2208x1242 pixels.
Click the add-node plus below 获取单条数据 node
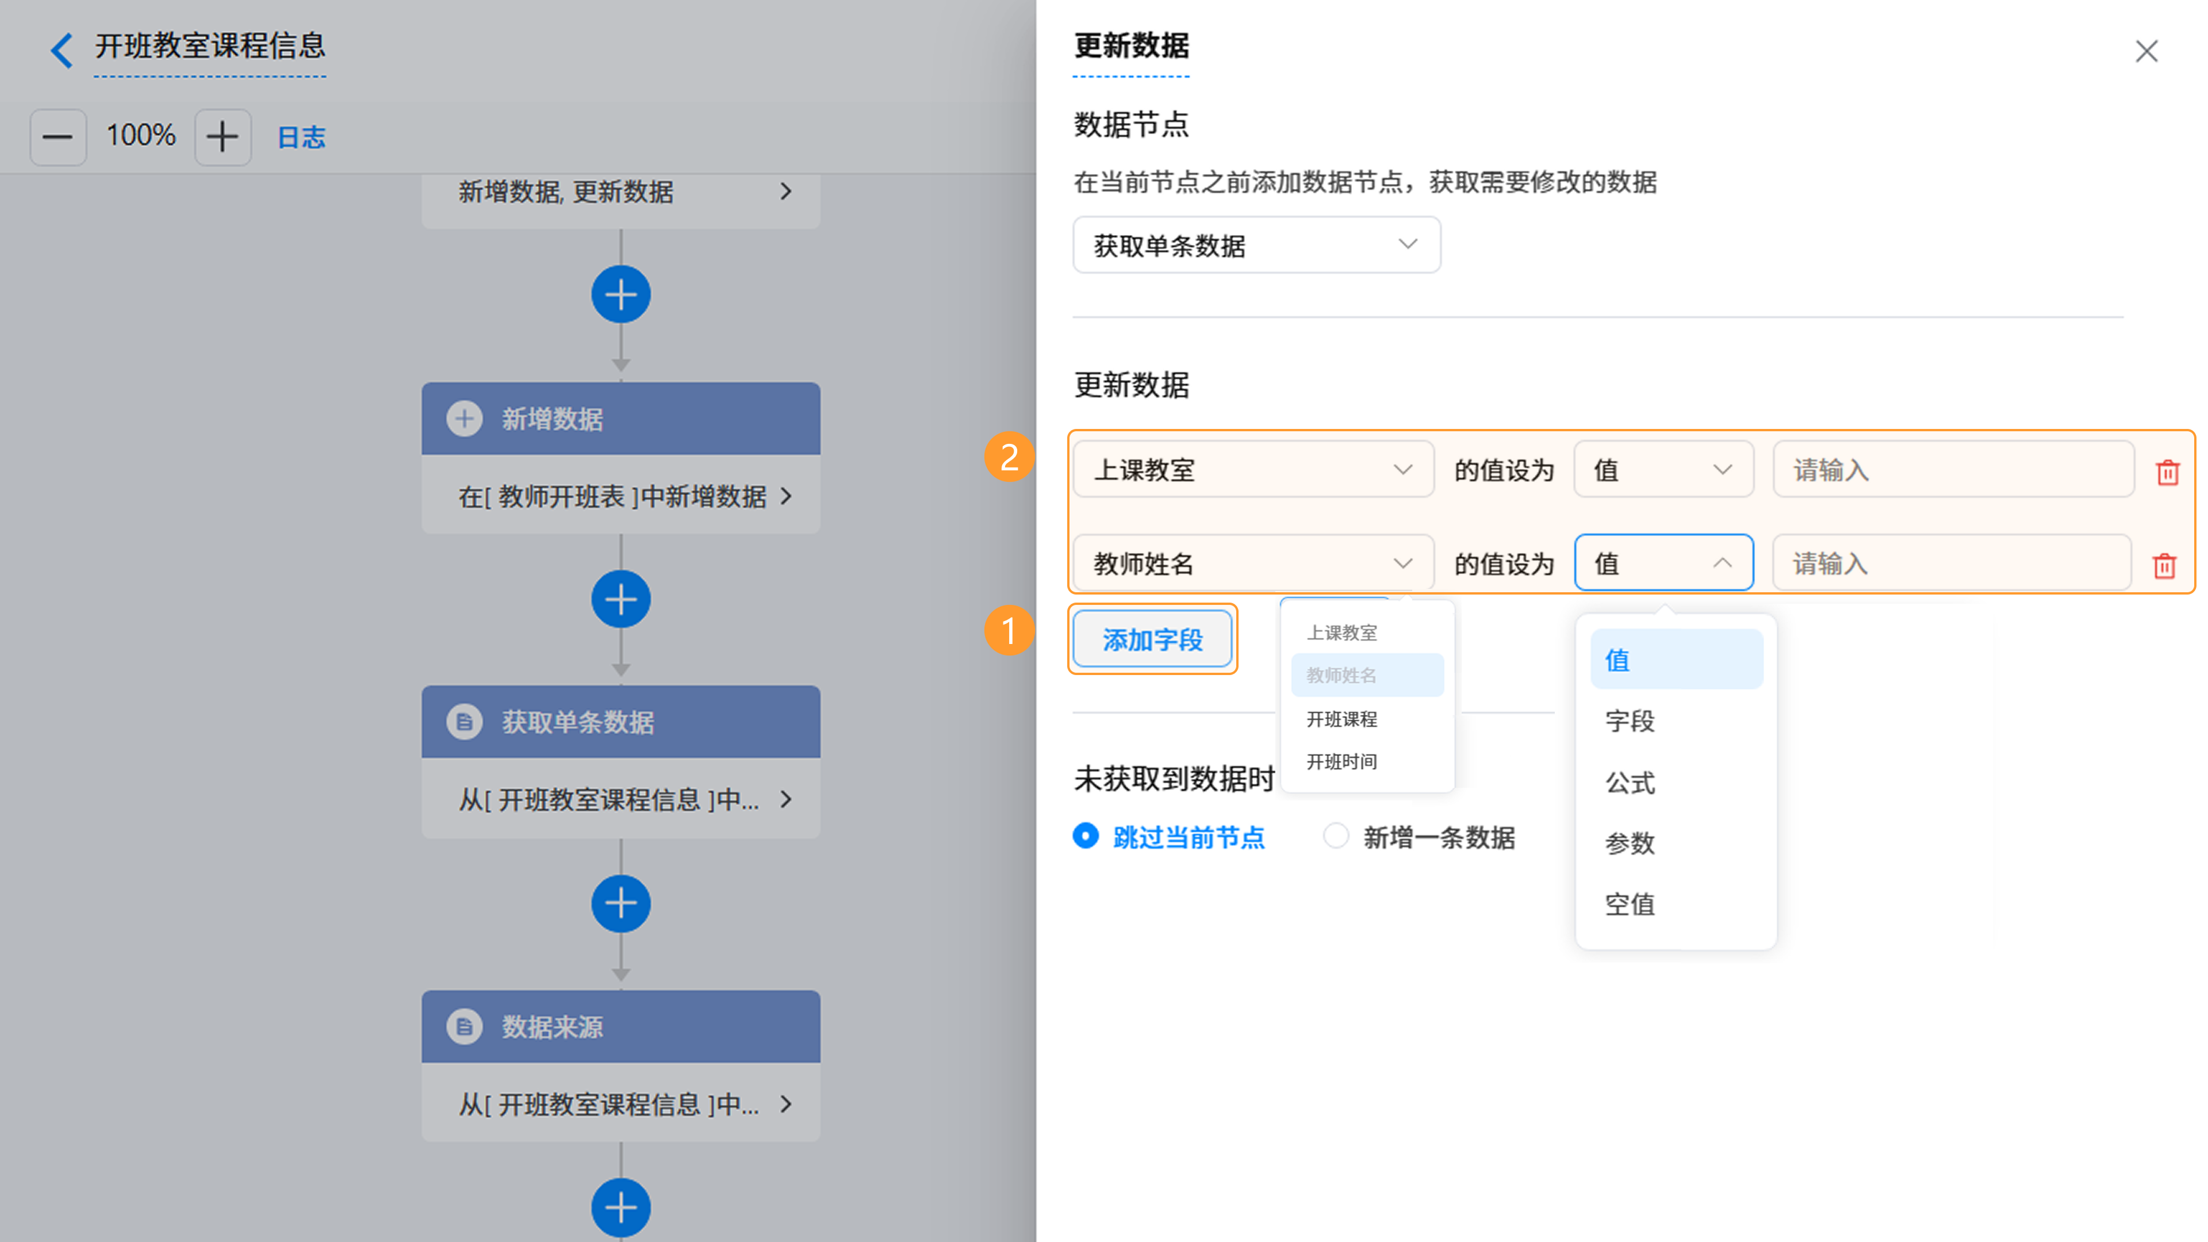tap(622, 903)
